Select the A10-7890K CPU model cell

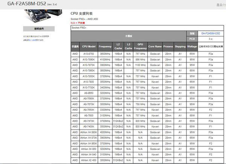tap(89, 59)
